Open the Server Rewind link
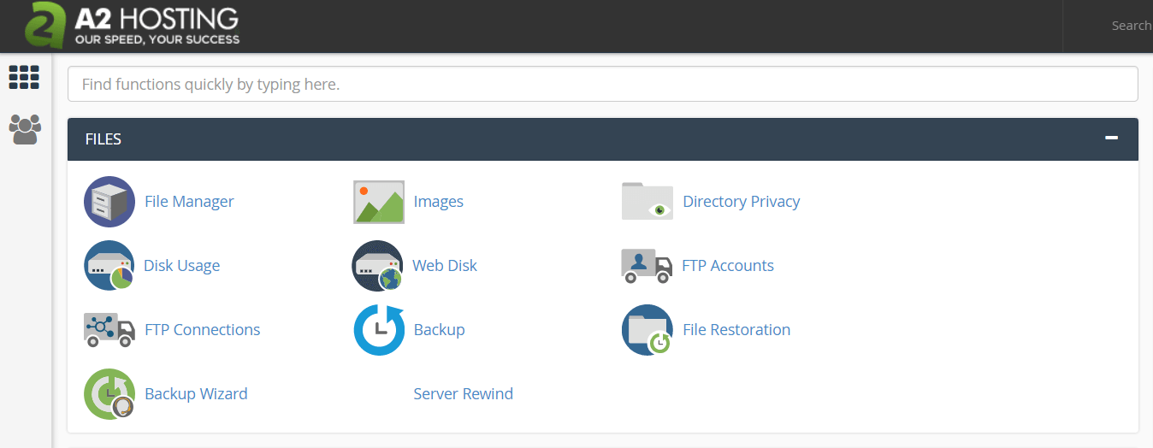The width and height of the screenshot is (1153, 448). click(x=463, y=394)
